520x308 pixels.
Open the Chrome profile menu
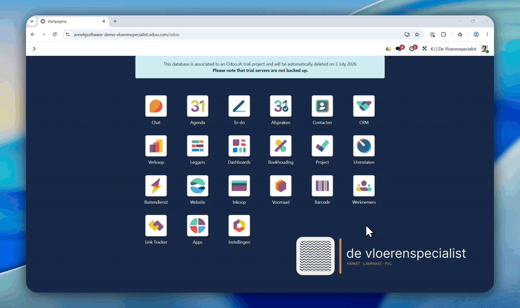coord(476,34)
